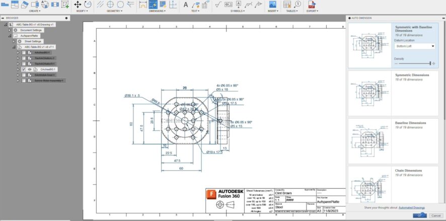Click the Export PDF icon

(x=312, y=5)
